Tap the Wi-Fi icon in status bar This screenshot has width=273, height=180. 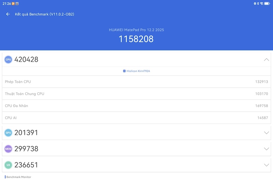pos(261,3)
